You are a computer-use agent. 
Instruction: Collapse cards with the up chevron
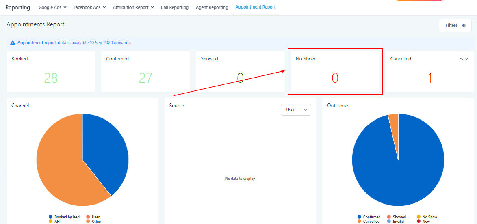pyautogui.click(x=461, y=59)
